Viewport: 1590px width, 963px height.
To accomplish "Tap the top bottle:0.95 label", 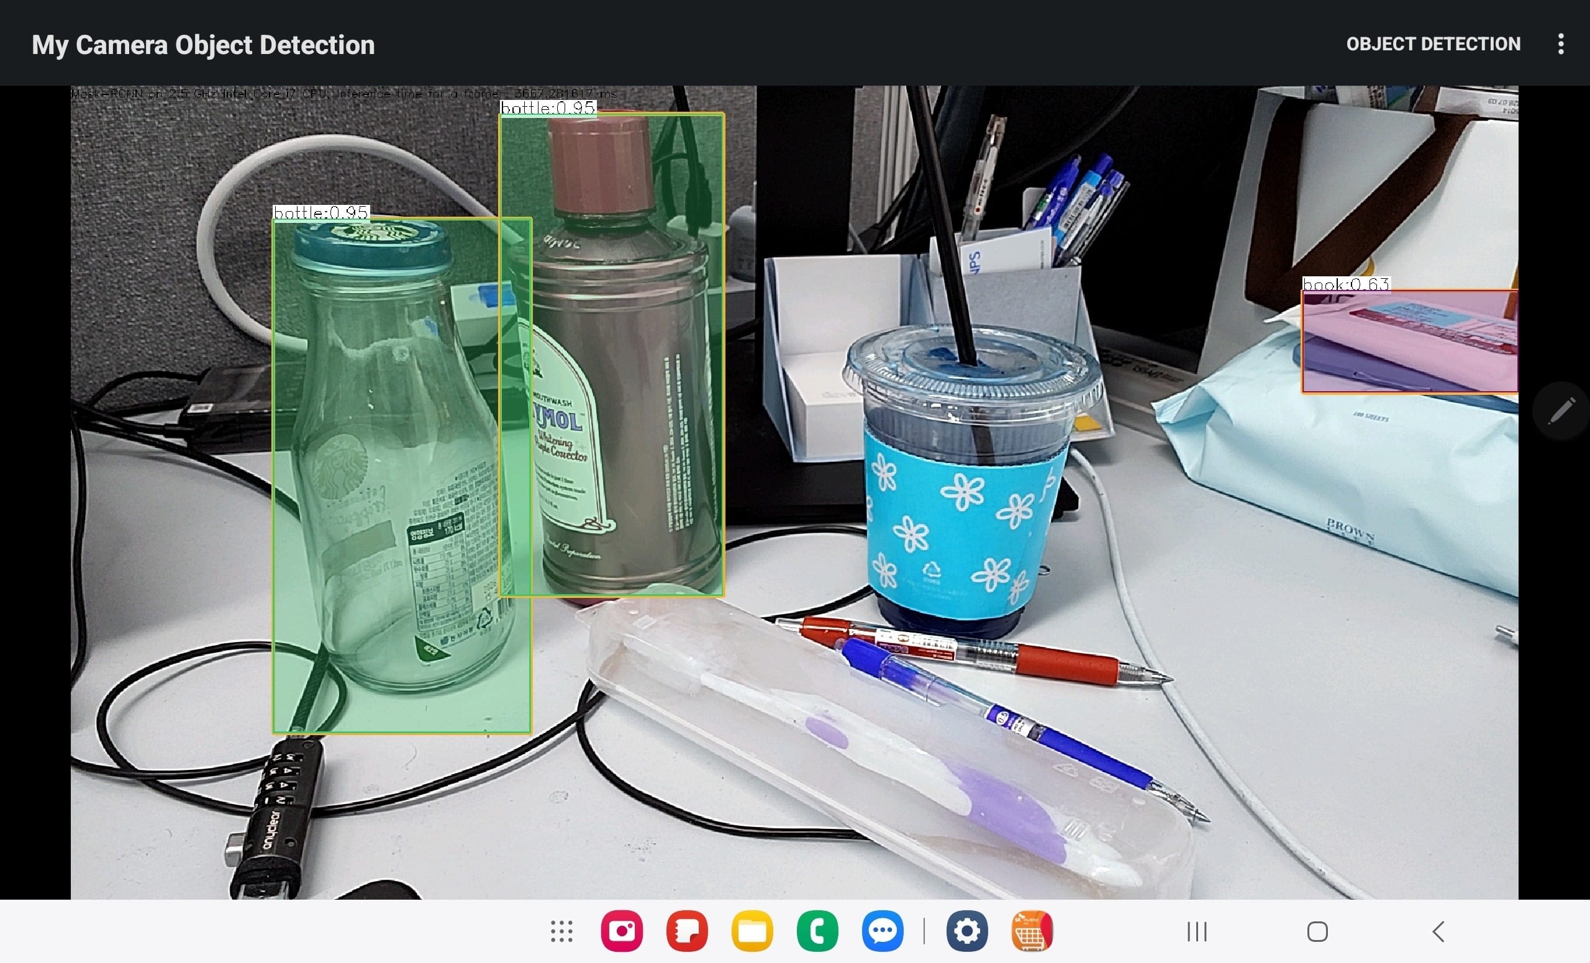I will pyautogui.click(x=548, y=107).
